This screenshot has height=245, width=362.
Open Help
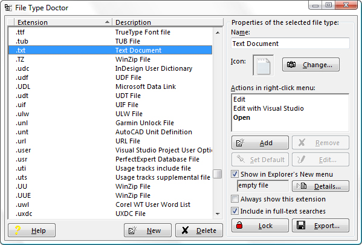click(x=32, y=230)
